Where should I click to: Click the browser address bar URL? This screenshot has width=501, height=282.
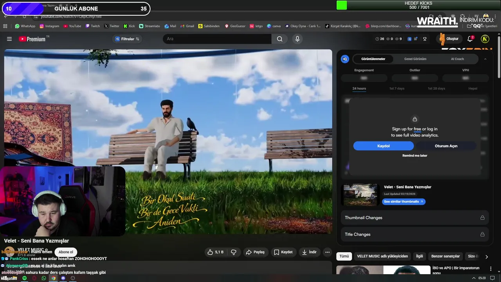click(x=71, y=16)
